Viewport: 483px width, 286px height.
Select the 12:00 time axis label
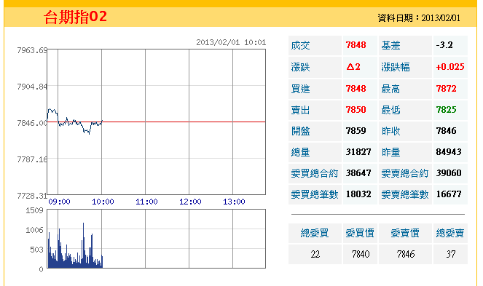(190, 202)
